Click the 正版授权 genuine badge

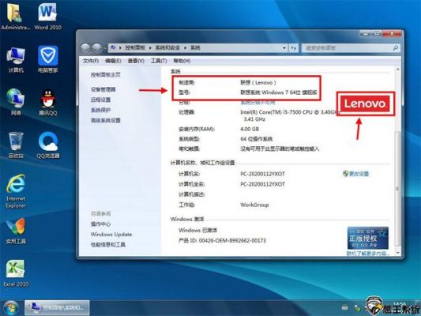point(367,238)
